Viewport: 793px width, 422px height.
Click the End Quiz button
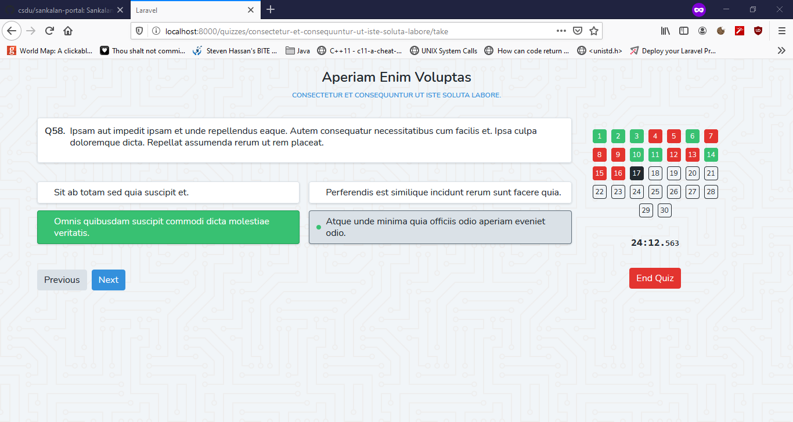tap(655, 278)
